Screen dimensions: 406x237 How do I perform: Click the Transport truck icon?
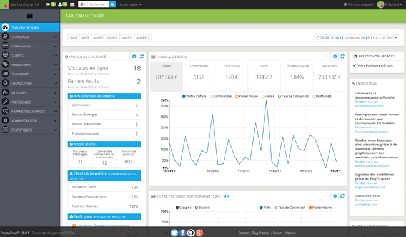point(5,74)
